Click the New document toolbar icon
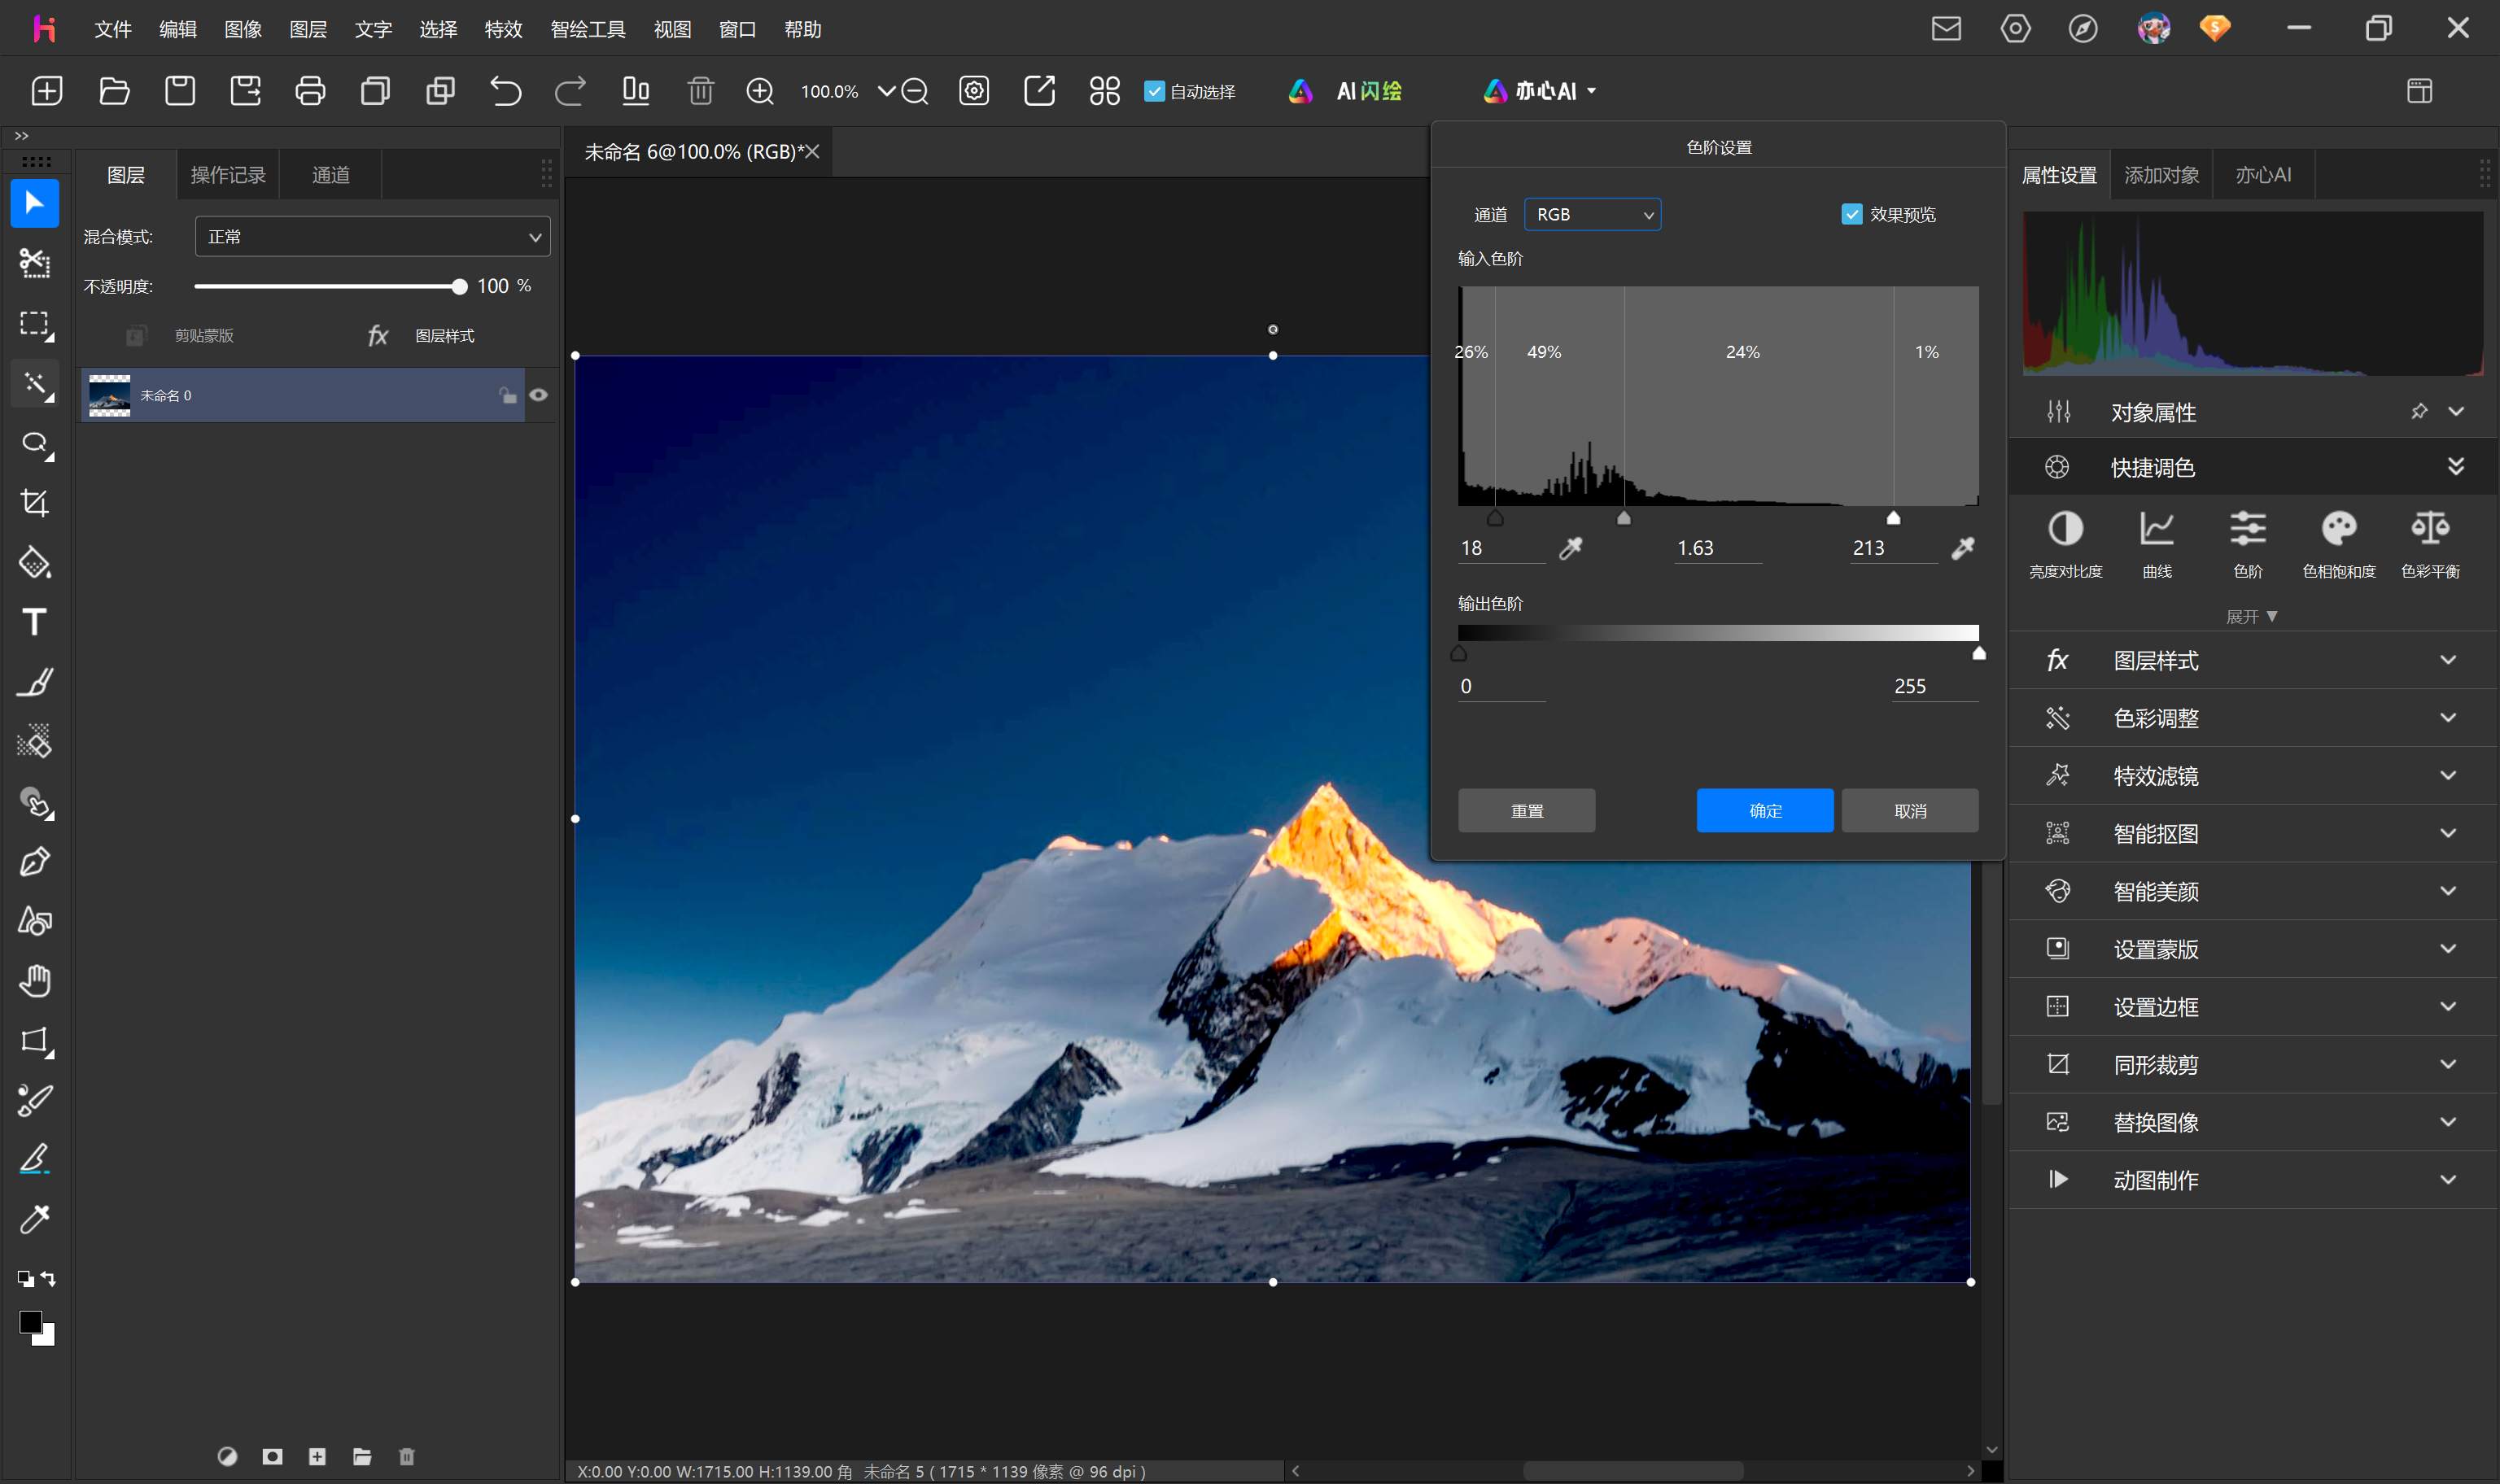 [x=47, y=91]
